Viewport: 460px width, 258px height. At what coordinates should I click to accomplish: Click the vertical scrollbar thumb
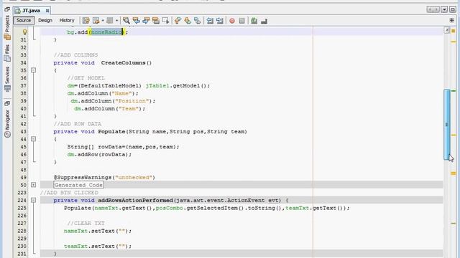point(447,124)
